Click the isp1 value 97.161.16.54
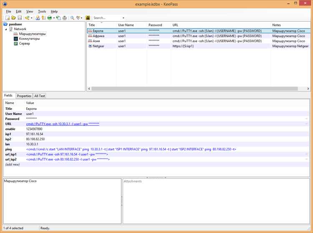This screenshot has width=313, height=233. pyautogui.click(x=35, y=134)
